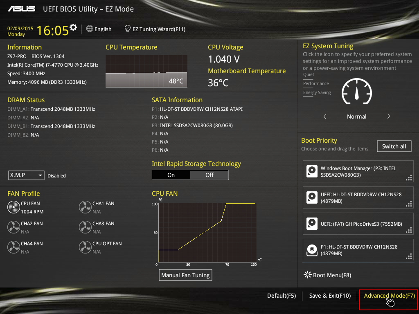
Task: Click drag handle on P1 BDDVDRW entry
Action: tap(409, 256)
